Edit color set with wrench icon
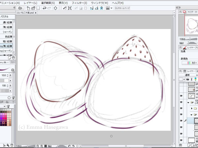The height and width of the screenshot is (148, 198). coord(8,106)
